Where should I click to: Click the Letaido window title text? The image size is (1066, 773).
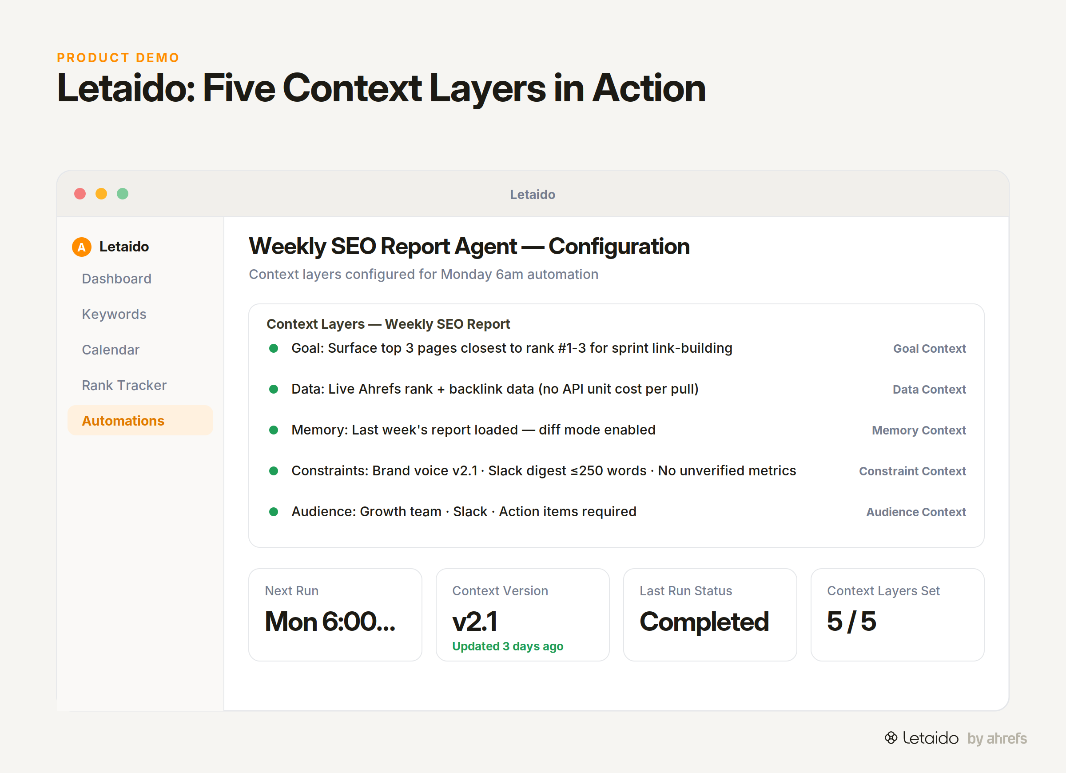tap(533, 194)
